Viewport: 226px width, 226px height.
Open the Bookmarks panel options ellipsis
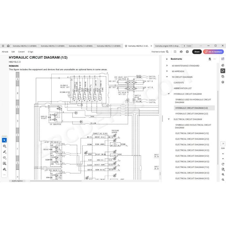tap(215, 59)
